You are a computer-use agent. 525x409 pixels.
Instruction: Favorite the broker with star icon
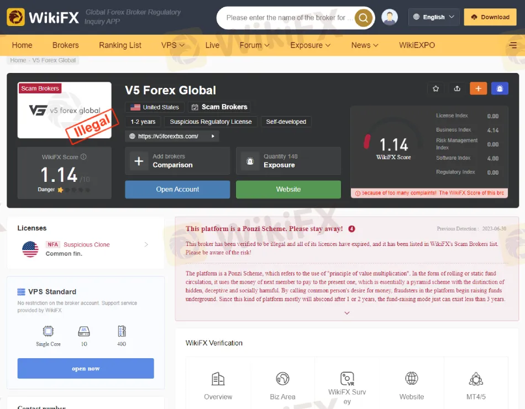[435, 88]
